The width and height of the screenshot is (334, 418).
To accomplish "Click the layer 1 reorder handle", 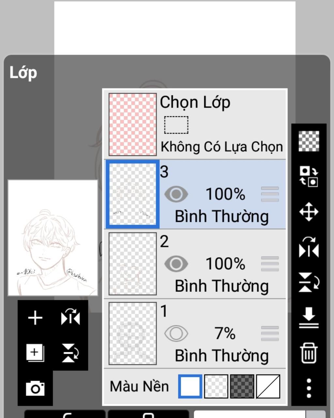I will 270,333.
